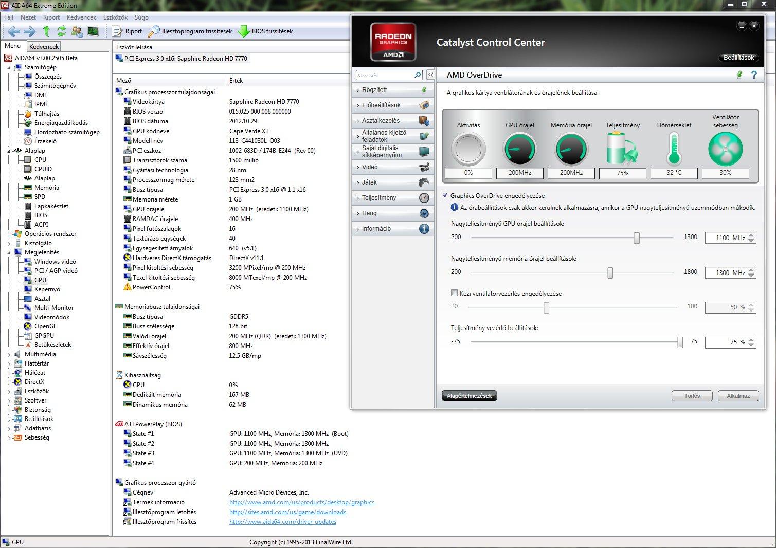Expand Játék section in Catalyst sidebar

click(393, 182)
